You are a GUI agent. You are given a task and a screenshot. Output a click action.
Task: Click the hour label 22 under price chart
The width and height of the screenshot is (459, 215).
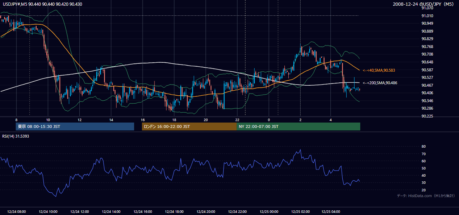point(237,120)
